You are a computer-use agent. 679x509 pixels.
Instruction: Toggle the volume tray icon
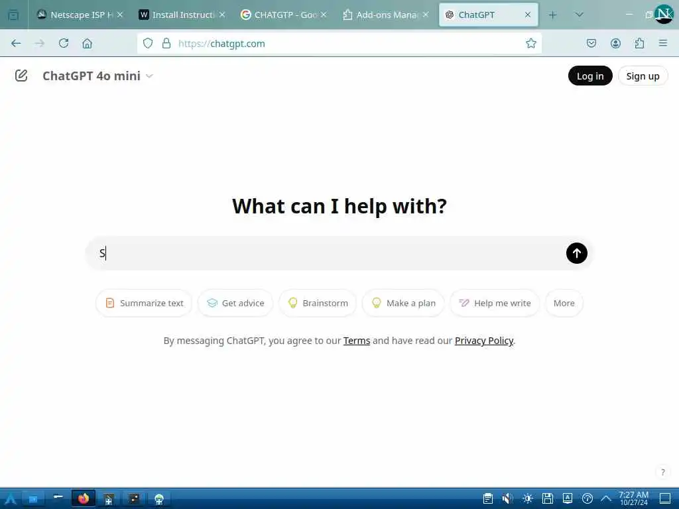[507, 498]
